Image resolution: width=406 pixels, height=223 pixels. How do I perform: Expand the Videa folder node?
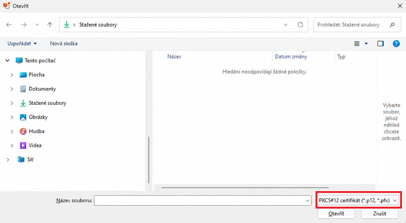pyautogui.click(x=12, y=145)
